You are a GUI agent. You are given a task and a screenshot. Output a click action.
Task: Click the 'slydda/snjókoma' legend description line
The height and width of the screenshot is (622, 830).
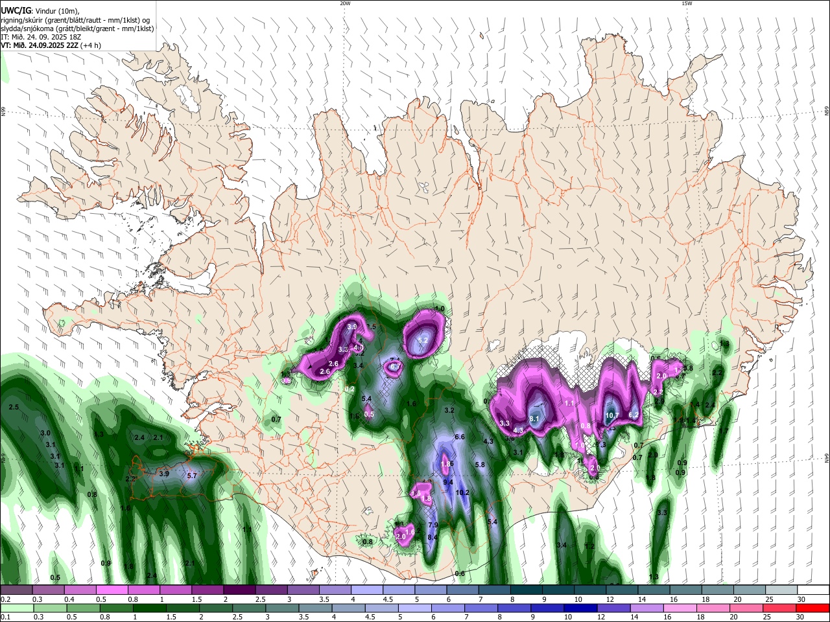pos(77,29)
